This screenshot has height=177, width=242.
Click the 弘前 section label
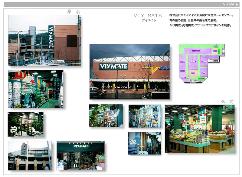[227, 102]
